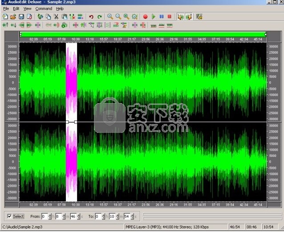This screenshot has height=232, width=284.
Task: Open the equalizer sliders effect icon
Action: coord(99,25)
